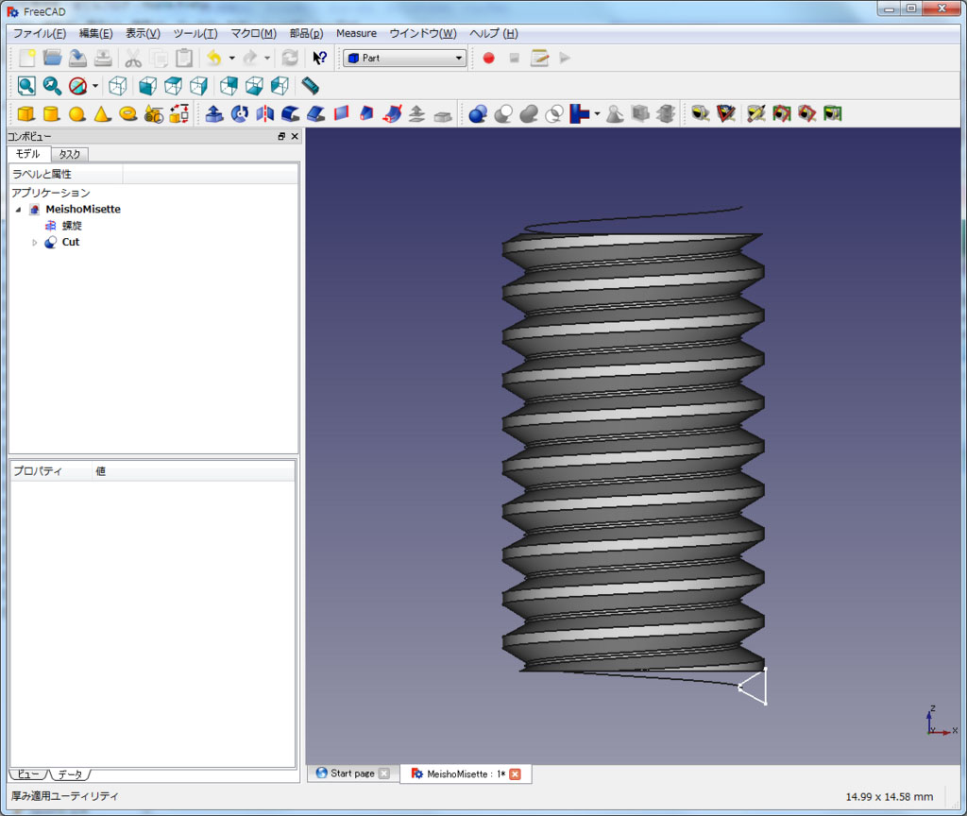Start macro recording with red dot
Screen dimensions: 967x816
[x=488, y=58]
